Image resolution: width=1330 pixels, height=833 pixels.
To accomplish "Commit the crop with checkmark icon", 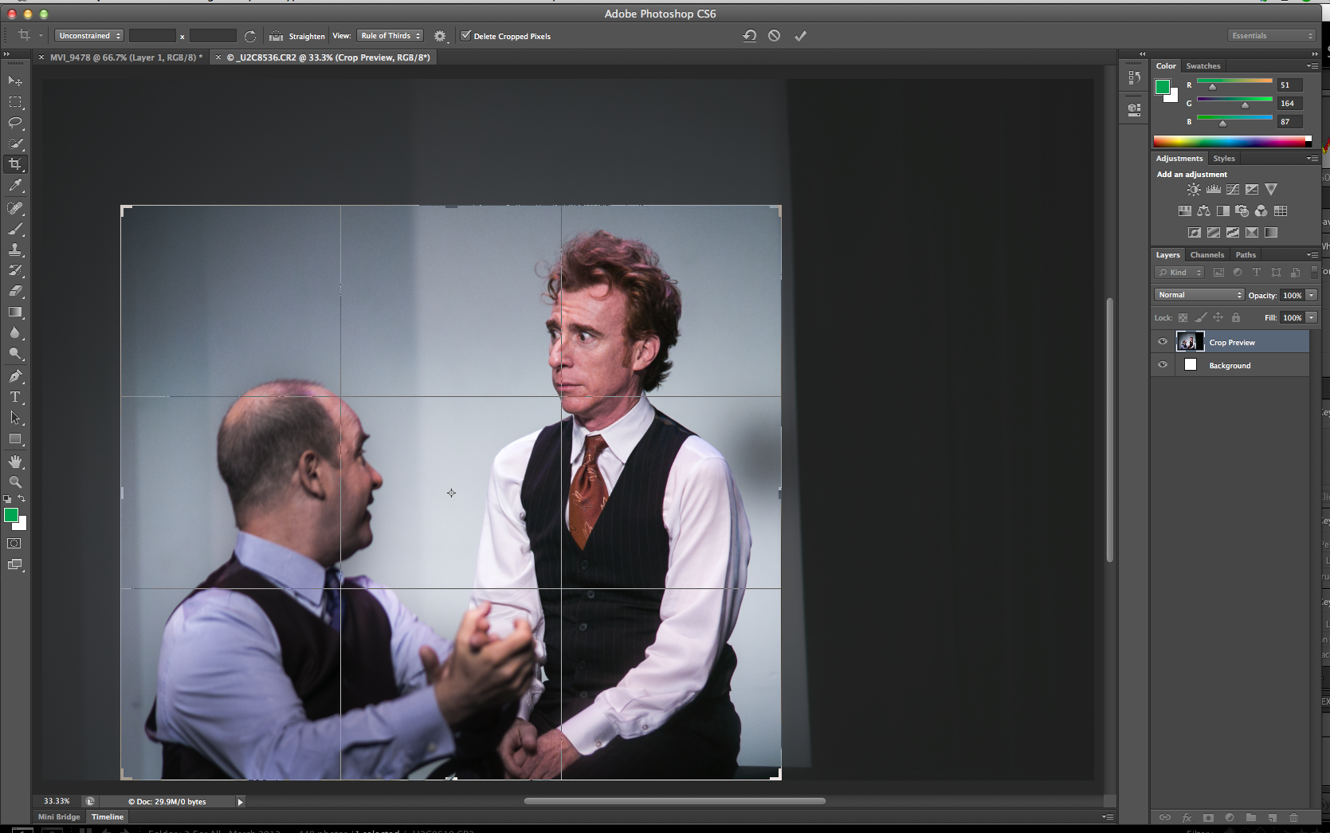I will tap(800, 36).
